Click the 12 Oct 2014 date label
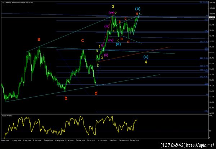Image resolution: width=216 pixels, height=149 pixels. (102, 141)
